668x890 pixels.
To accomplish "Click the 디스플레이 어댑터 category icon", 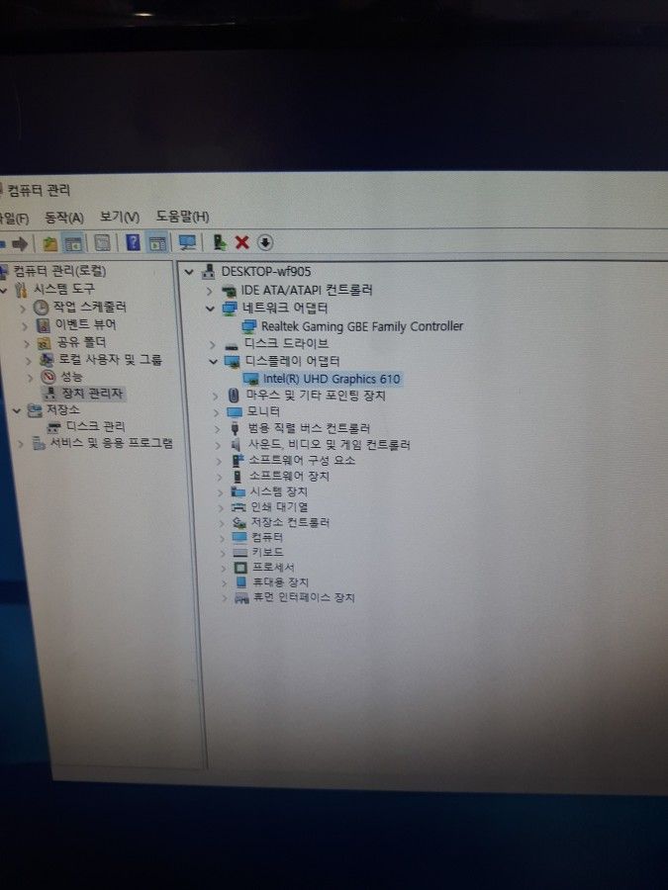I will click(x=232, y=361).
